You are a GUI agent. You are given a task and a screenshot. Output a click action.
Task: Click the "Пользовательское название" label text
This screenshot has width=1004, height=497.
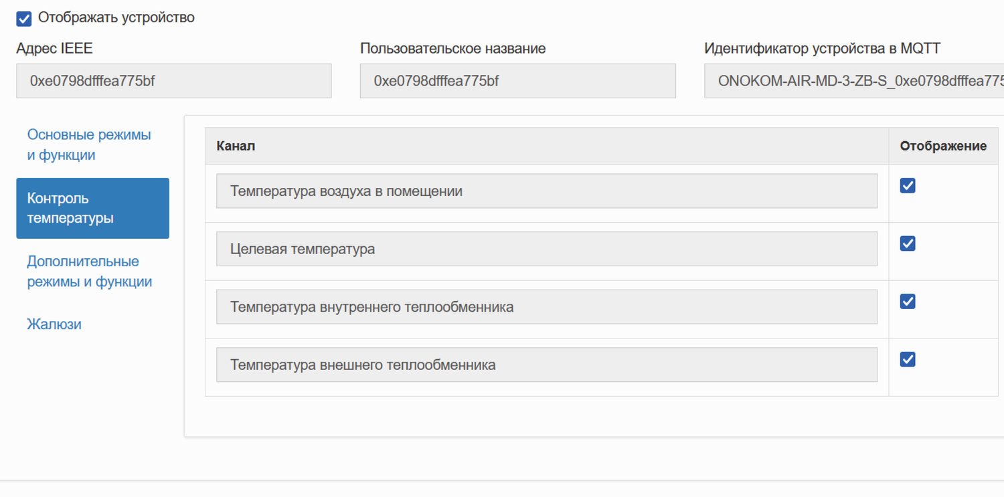click(x=452, y=49)
